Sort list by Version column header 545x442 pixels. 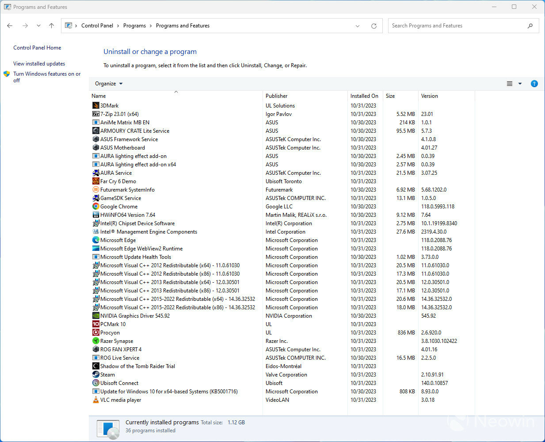pos(446,96)
